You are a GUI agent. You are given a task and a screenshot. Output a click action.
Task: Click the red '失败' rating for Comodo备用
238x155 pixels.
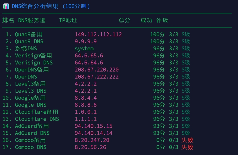(187, 140)
